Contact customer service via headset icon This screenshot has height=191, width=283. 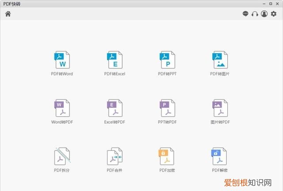pos(255,14)
